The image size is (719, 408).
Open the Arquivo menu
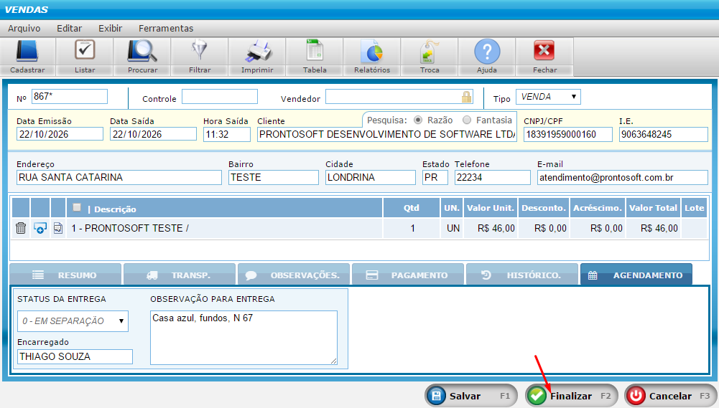click(24, 29)
